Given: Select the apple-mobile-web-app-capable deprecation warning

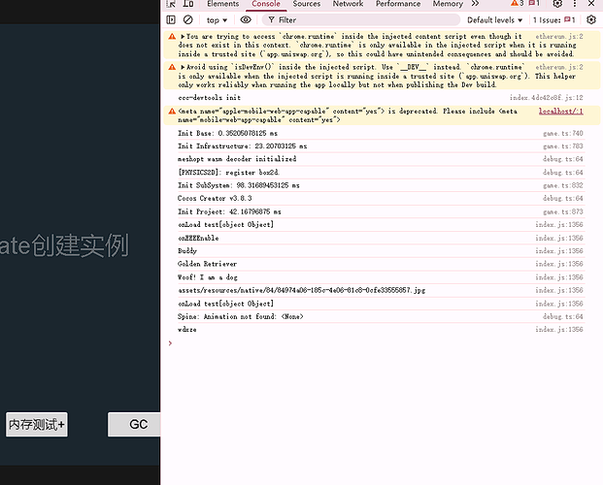Looking at the screenshot, I should pos(381,115).
